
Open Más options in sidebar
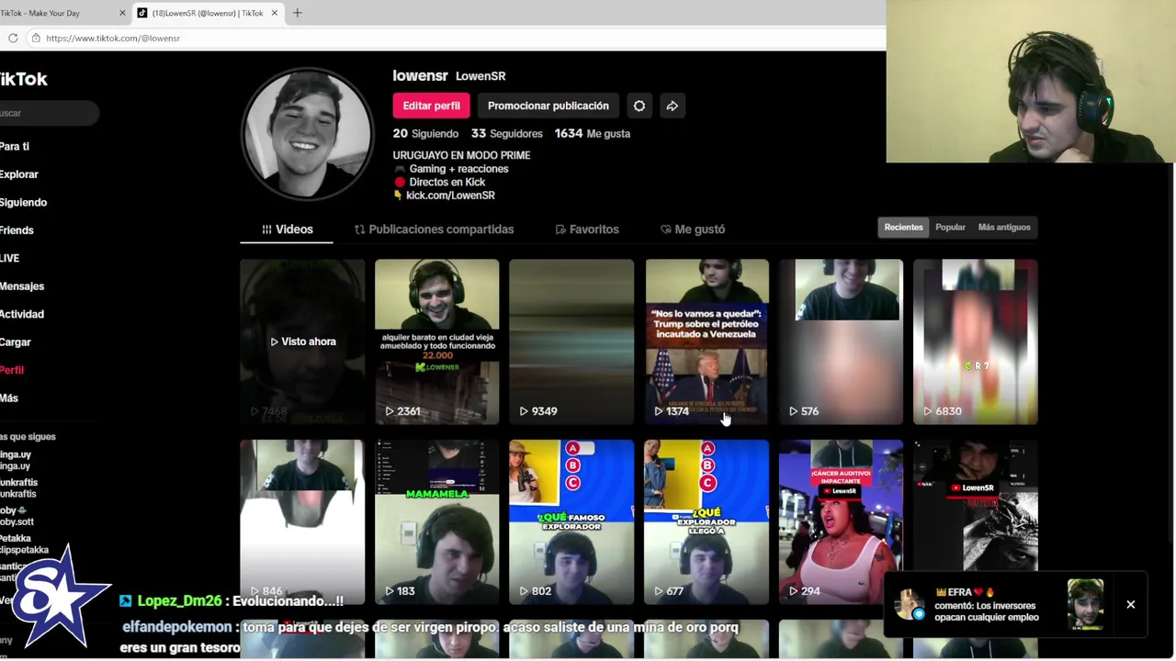[9, 398]
